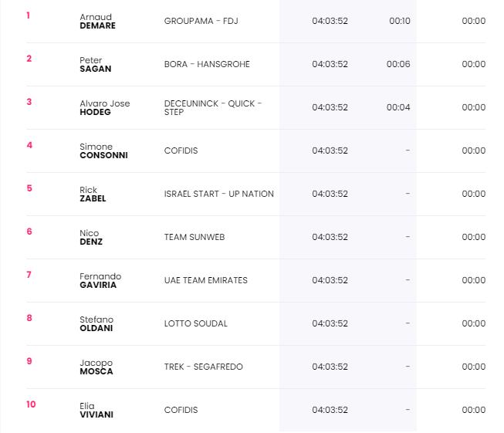Open rider Arnaud DEMARE's profile
Image resolution: width=504 pixels, height=433 pixels.
pos(97,21)
